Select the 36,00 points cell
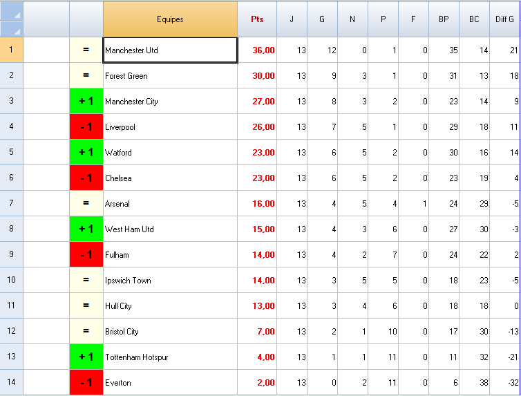 (x=257, y=50)
